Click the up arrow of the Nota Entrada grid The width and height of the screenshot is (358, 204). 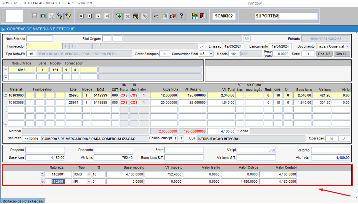6,69
